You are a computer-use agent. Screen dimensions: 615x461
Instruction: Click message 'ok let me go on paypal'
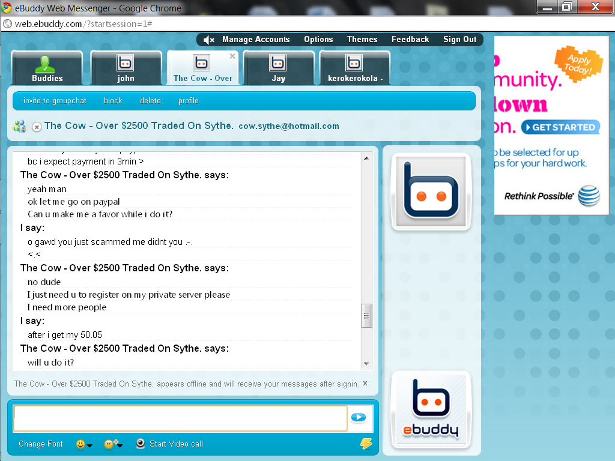(x=74, y=202)
